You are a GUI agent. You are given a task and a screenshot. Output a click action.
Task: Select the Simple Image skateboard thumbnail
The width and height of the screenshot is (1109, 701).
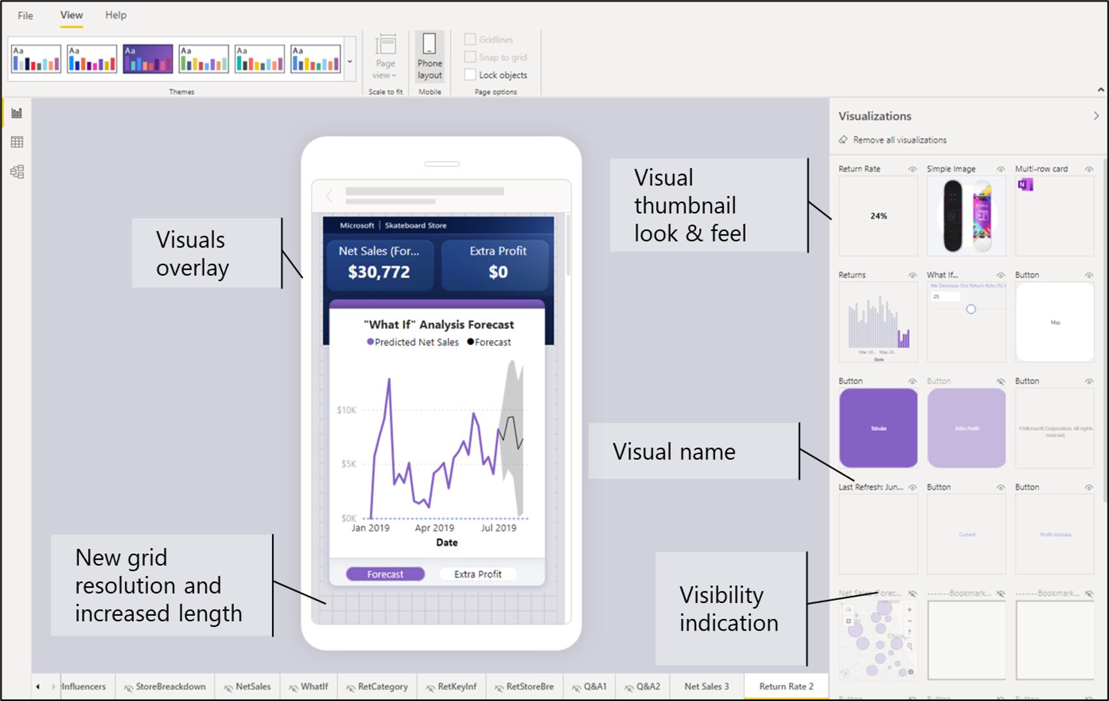click(x=966, y=216)
